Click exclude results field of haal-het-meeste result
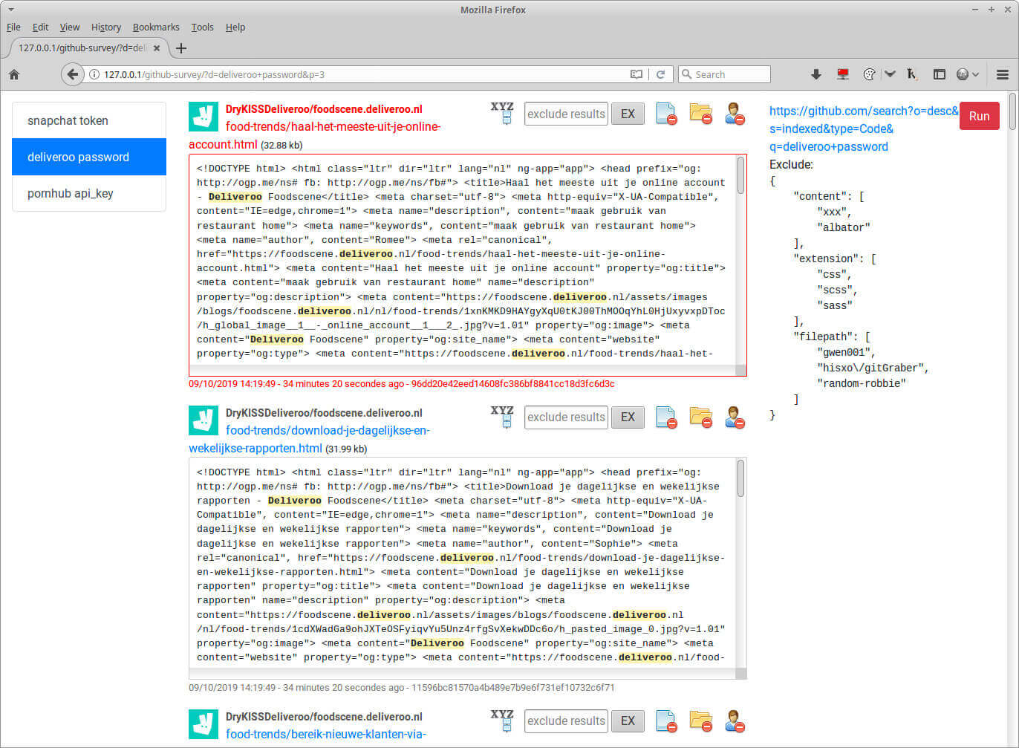Screen dimensions: 1019x748 point(566,114)
